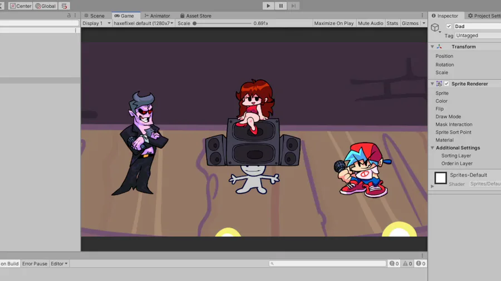This screenshot has width=501, height=281.
Task: Open the Project Settings tab
Action: (x=484, y=16)
